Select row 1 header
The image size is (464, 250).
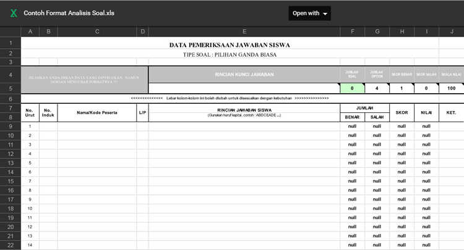click(x=11, y=43)
